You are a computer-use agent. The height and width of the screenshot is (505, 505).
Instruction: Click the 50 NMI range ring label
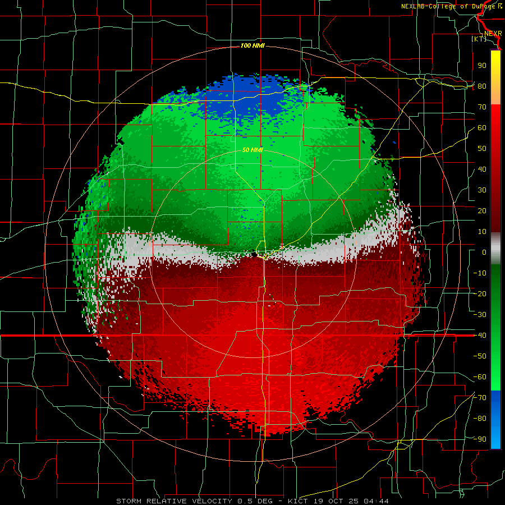[x=252, y=150]
